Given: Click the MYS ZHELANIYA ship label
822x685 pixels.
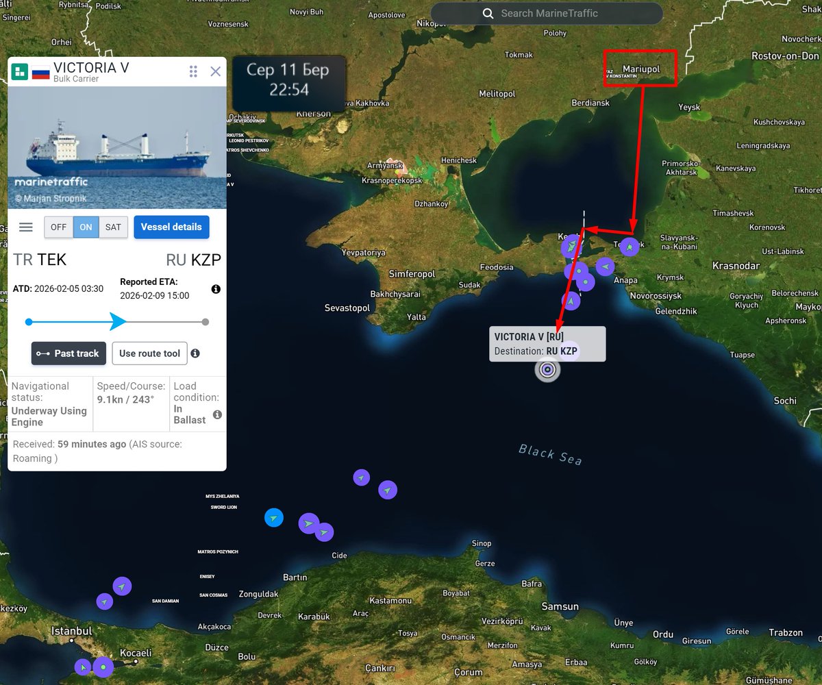Looking at the screenshot, I should pos(223,496).
